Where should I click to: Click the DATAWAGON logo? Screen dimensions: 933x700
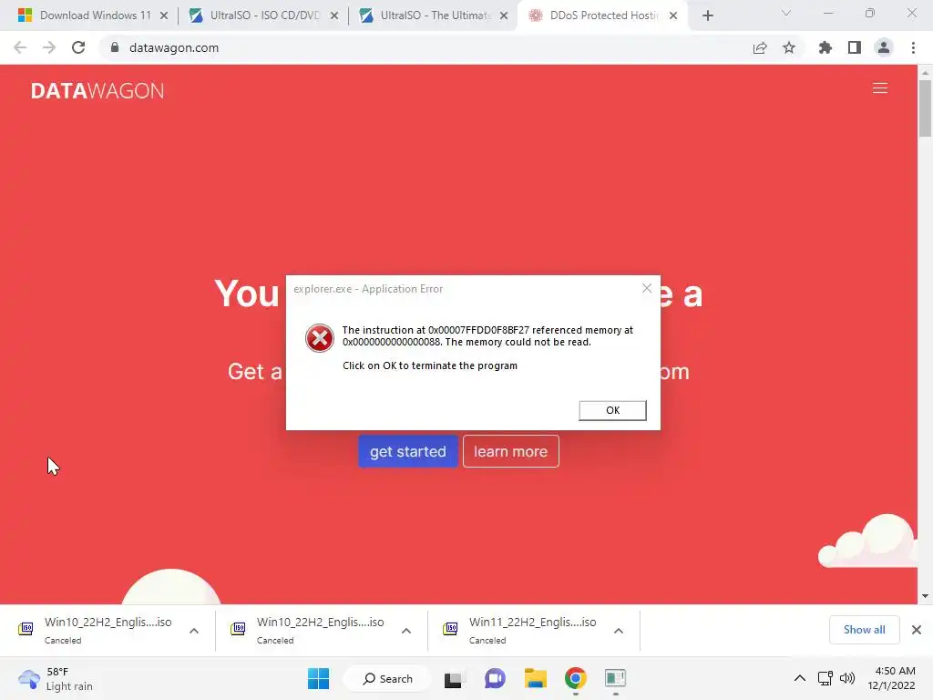pyautogui.click(x=97, y=91)
